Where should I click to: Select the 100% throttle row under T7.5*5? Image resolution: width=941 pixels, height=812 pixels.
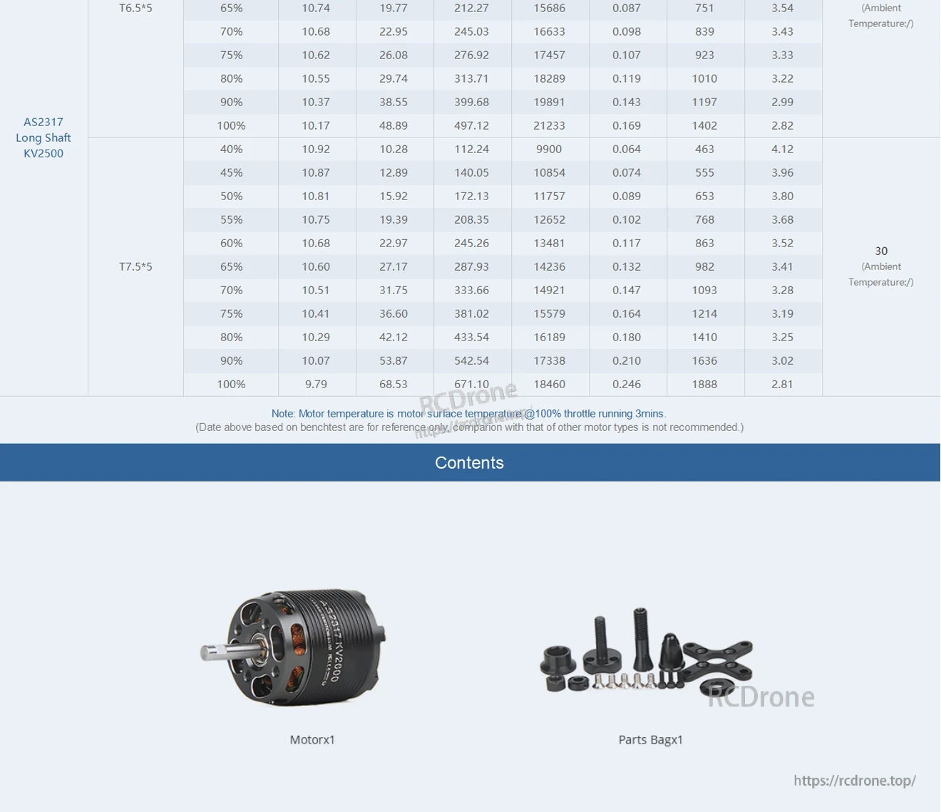231,384
